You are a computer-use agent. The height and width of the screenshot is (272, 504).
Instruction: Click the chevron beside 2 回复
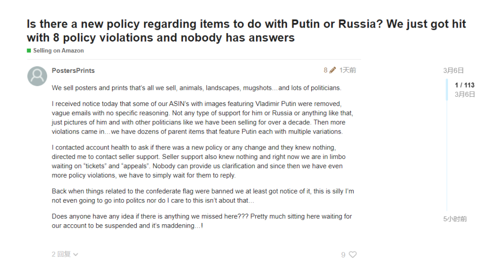[76, 255]
